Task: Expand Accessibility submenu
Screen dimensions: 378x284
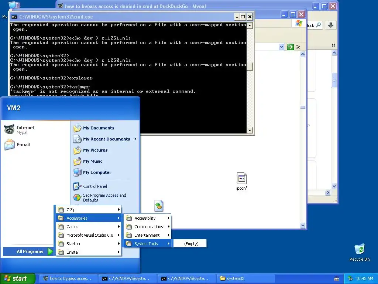Action: 147,218
